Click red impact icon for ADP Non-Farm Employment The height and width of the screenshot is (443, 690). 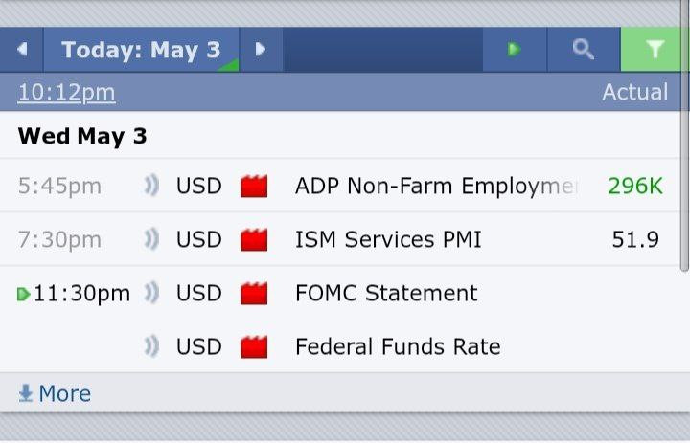[x=253, y=186]
